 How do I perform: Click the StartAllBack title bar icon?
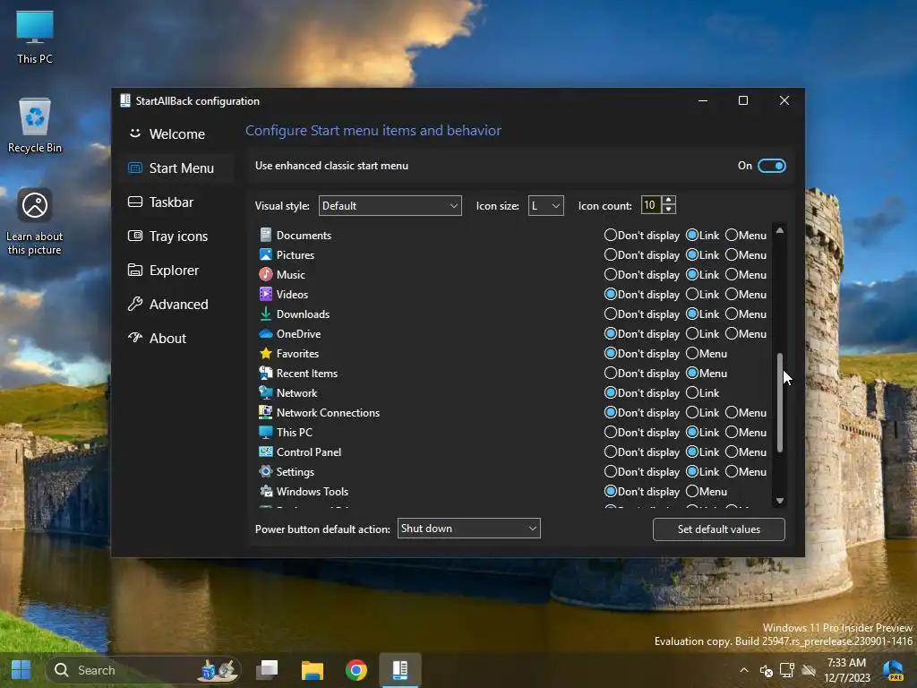click(x=125, y=100)
